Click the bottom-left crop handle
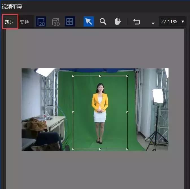Viewport: 190px width, 189px height. (x=73, y=149)
